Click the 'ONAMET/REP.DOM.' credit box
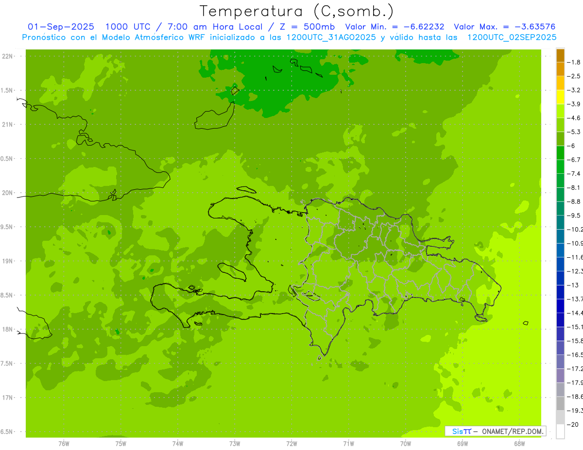583x450 pixels. point(496,431)
